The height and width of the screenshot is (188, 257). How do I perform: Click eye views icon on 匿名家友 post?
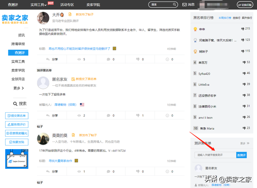pyautogui.click(x=79, y=115)
